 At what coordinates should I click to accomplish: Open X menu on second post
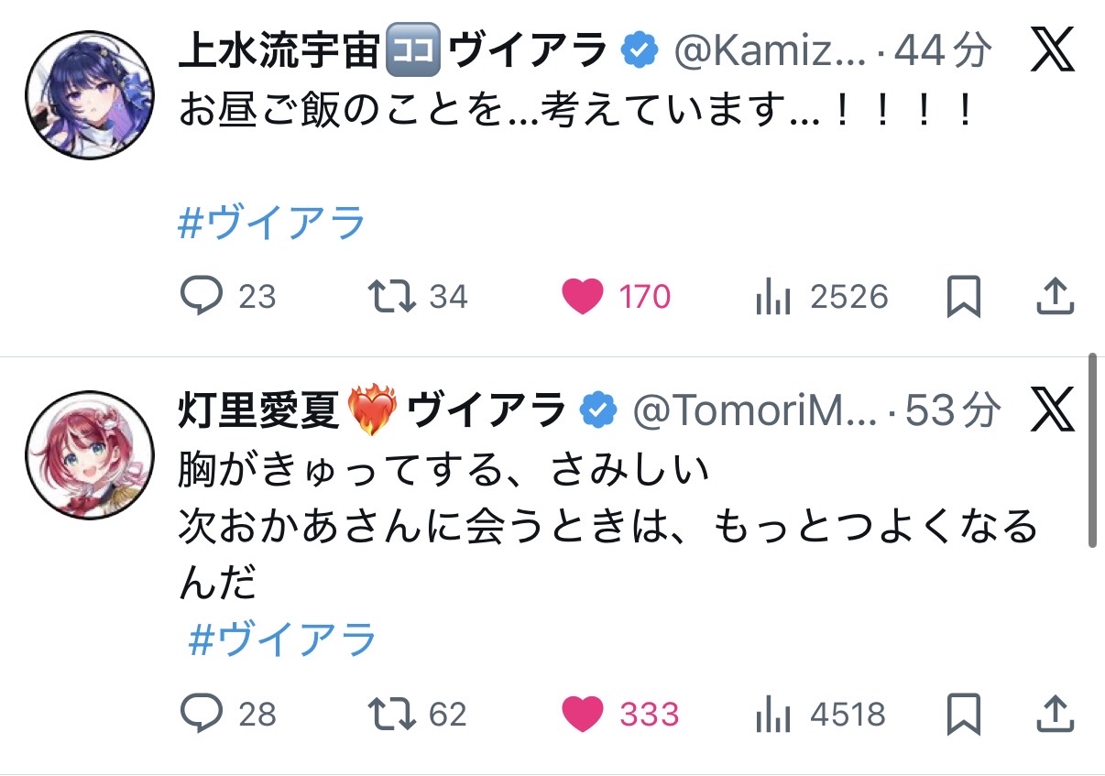1053,411
